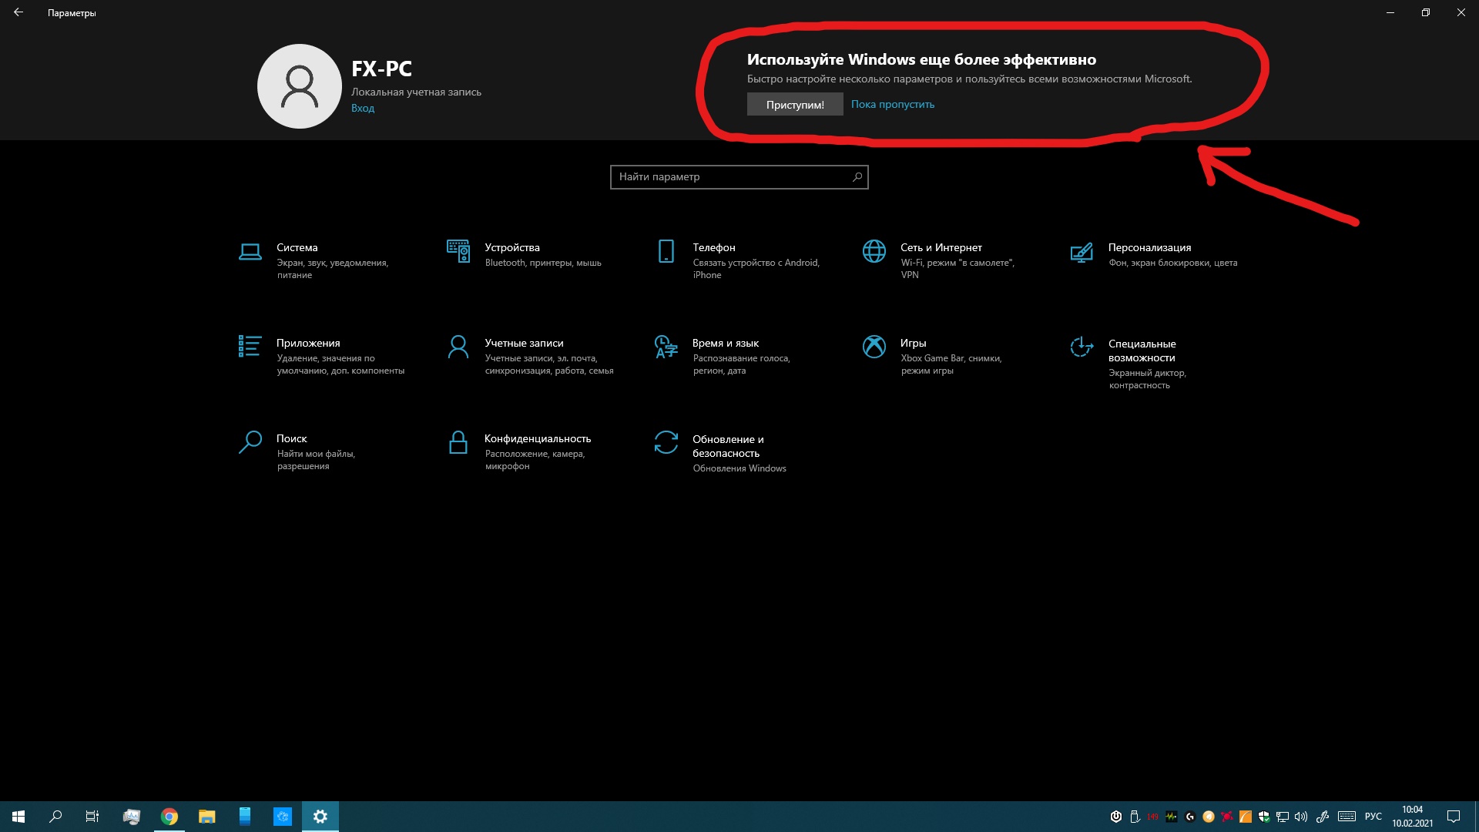
Task: Click the Распознавание голоса, регион text
Action: (x=742, y=364)
